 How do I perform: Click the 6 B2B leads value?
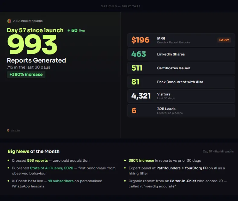point(134,110)
